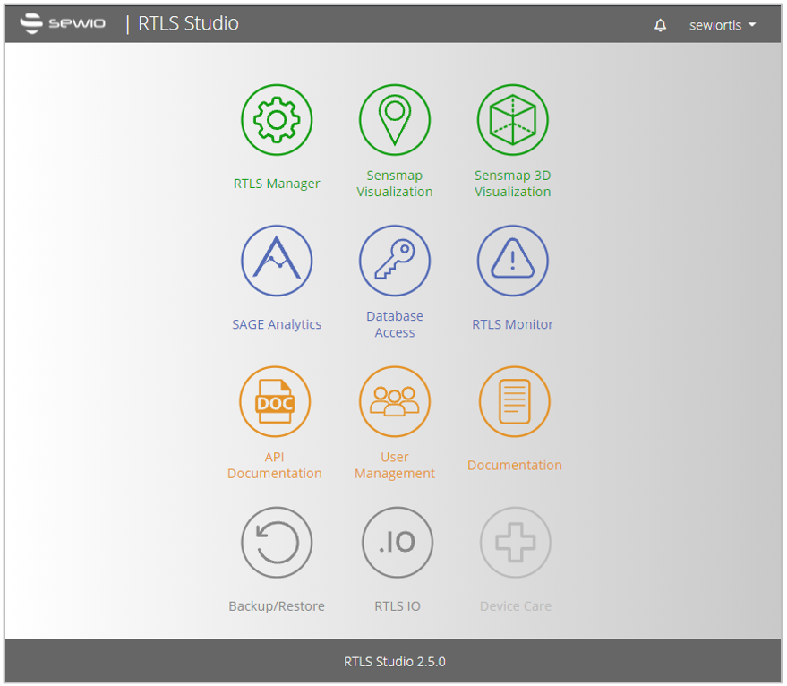Launch Sensmap Visualization map pin icon
787x686 pixels.
tap(395, 119)
